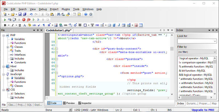
Task: Click the Replace text icon
Action: pyautogui.click(x=63, y=14)
